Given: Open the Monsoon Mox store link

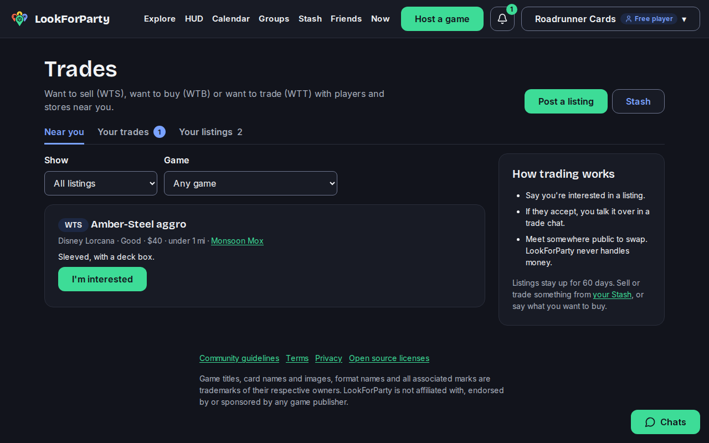Looking at the screenshot, I should [x=237, y=241].
